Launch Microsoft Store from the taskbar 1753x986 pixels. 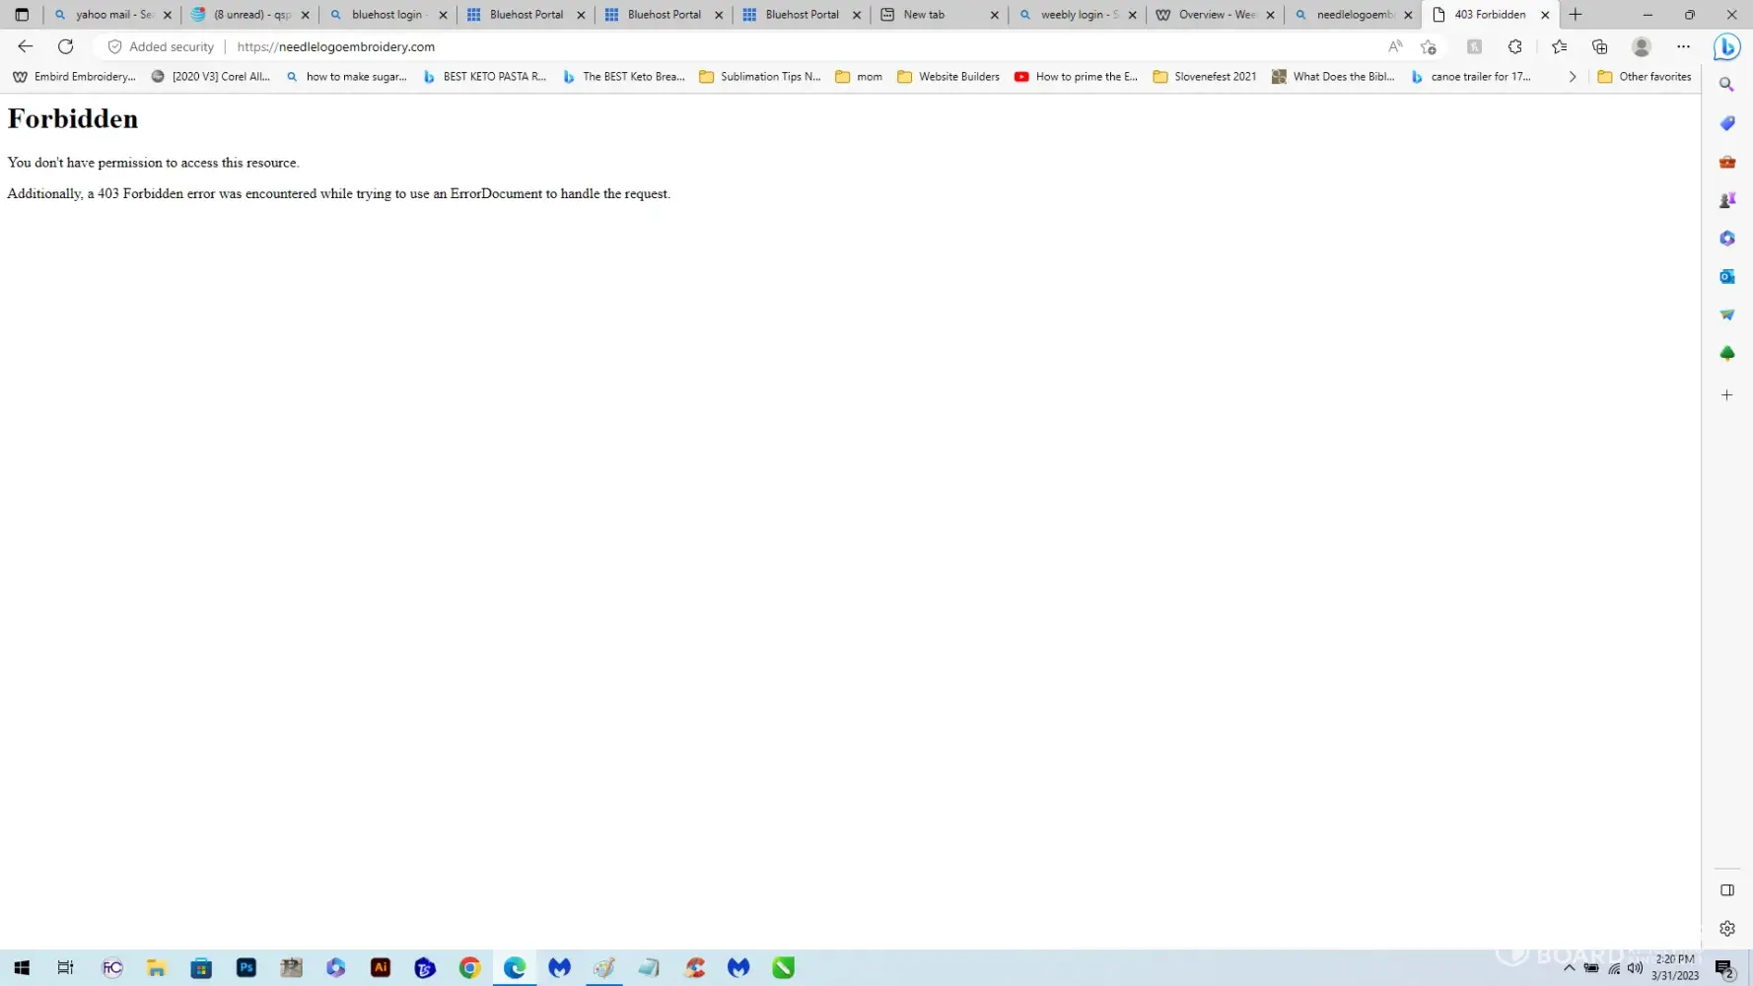(201, 968)
